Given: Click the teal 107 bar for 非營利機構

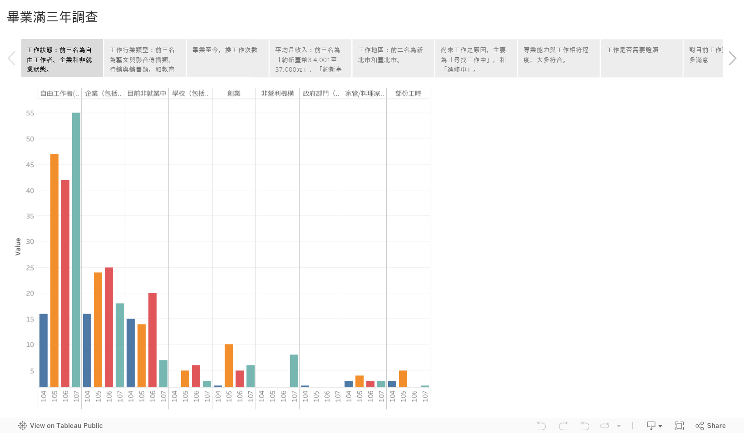Looking at the screenshot, I should (294, 371).
